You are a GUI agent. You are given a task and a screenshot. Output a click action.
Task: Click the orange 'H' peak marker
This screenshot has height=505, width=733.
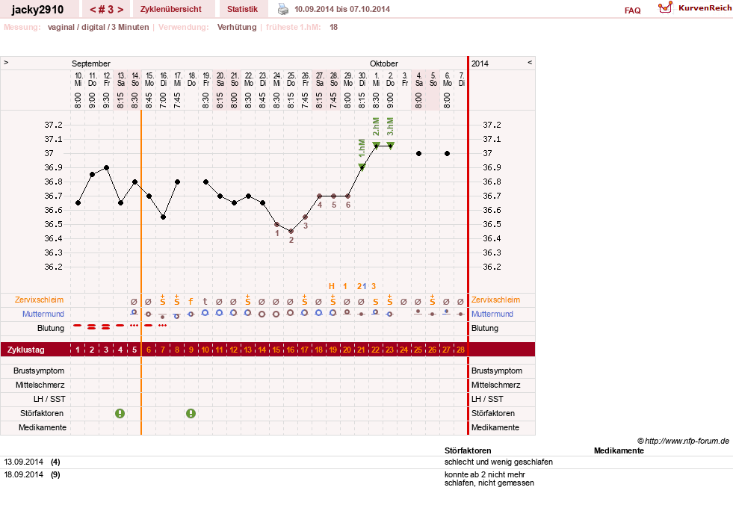coord(332,286)
